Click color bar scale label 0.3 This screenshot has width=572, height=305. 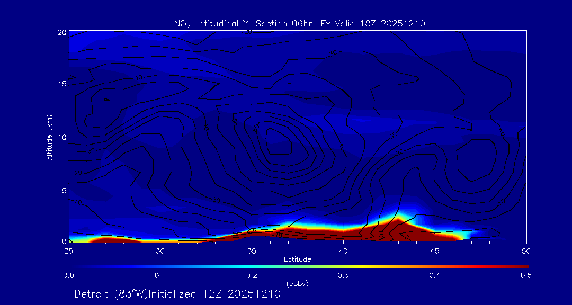tap(343, 275)
